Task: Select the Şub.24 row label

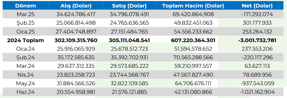Action: point(25,57)
